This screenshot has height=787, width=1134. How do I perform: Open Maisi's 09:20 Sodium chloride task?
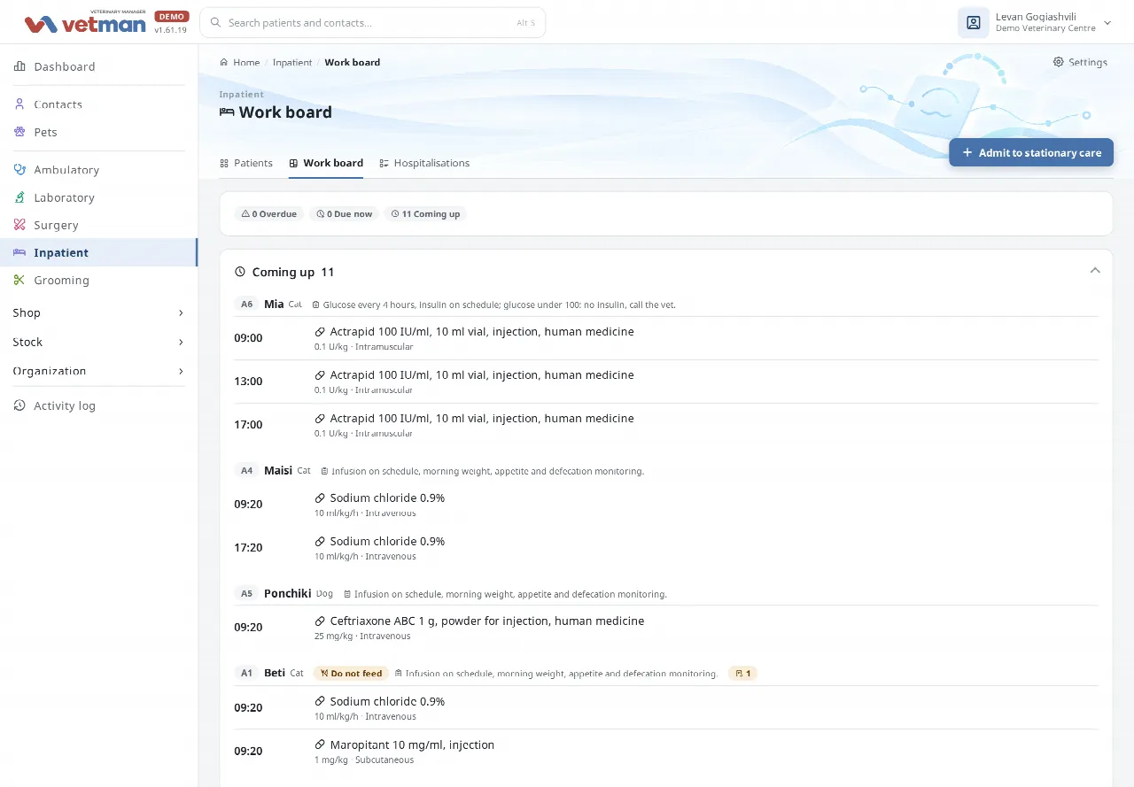tap(666, 505)
